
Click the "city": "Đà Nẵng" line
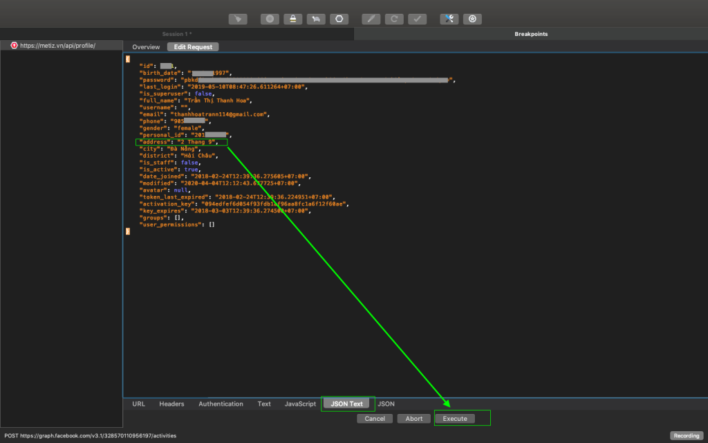[169, 149]
